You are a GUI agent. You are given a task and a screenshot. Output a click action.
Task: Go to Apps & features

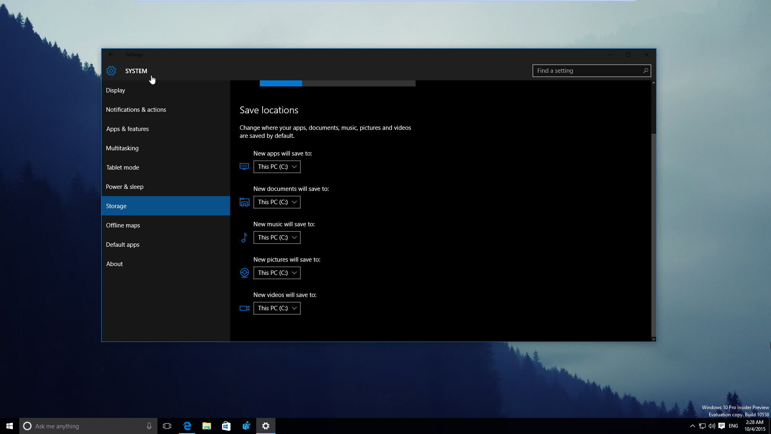127,129
